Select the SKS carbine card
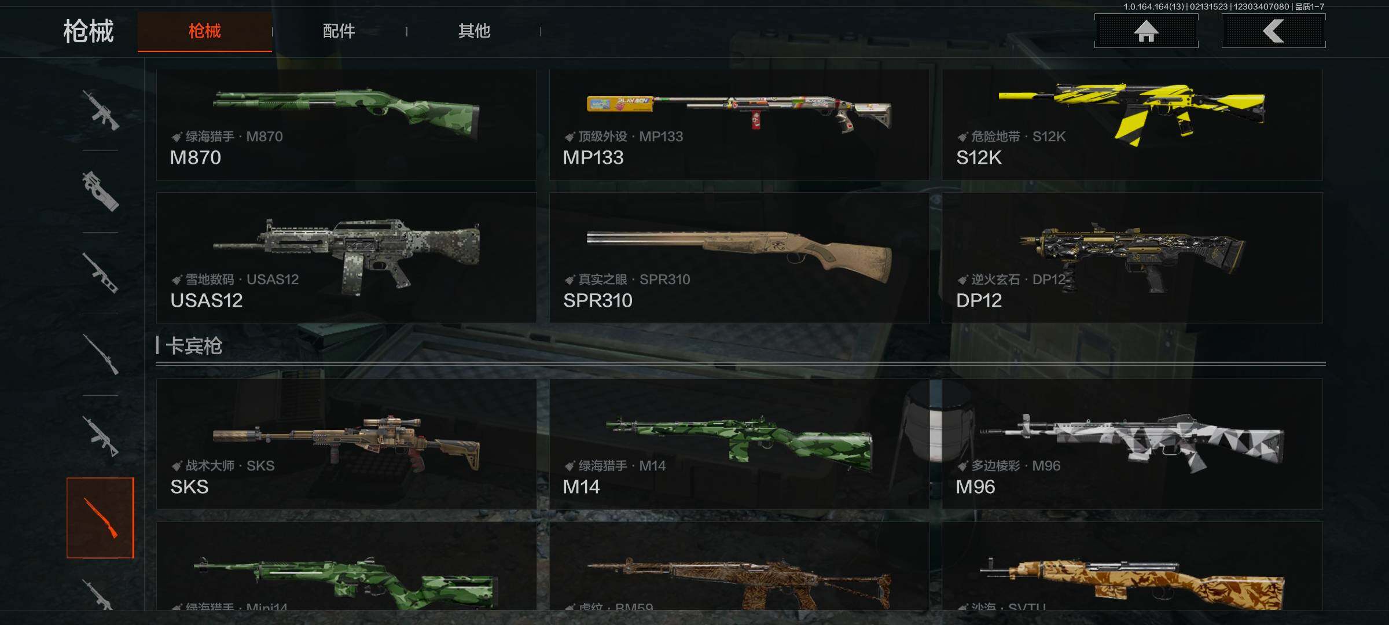 pos(346,444)
